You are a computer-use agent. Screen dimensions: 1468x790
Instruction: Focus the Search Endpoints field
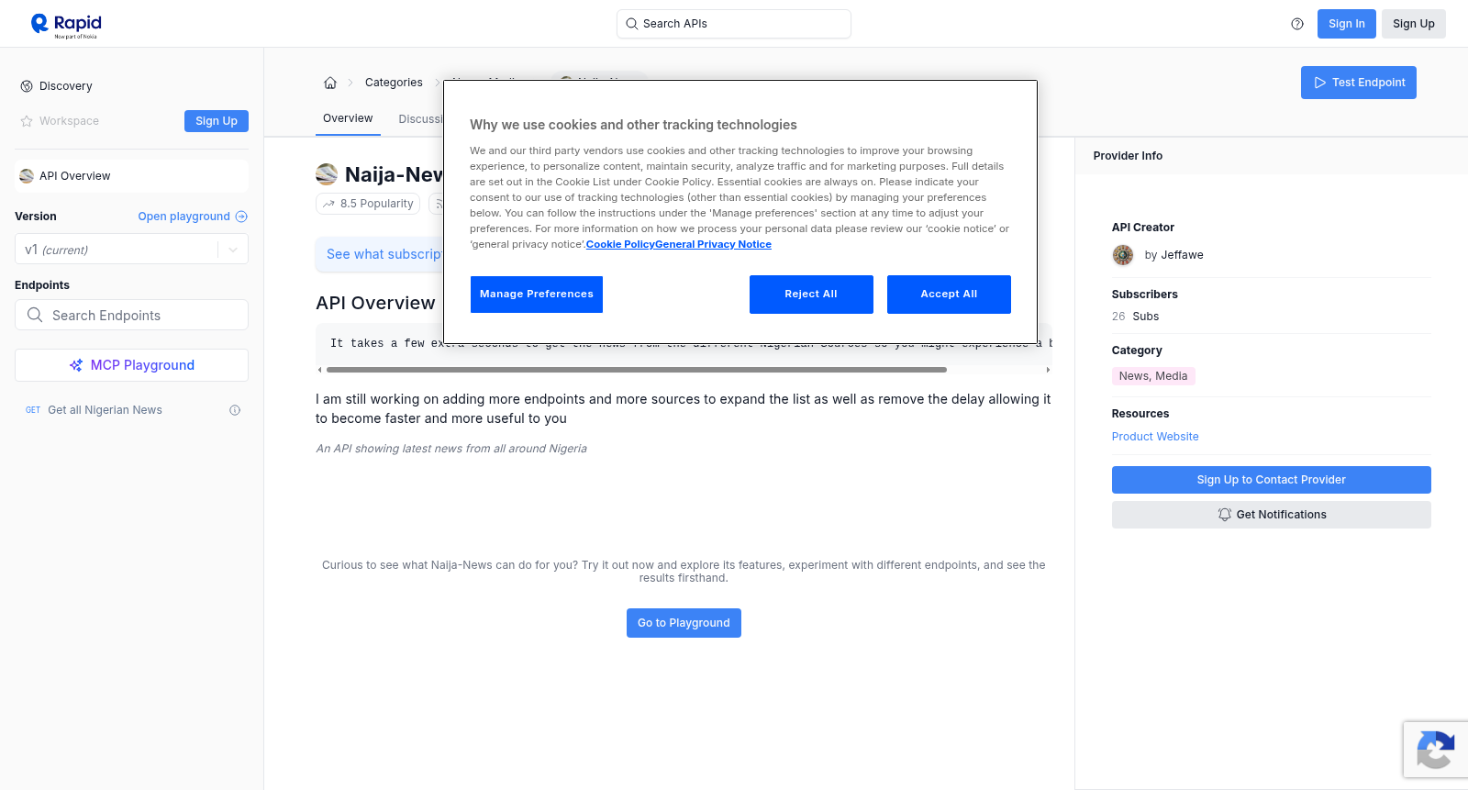[131, 315]
